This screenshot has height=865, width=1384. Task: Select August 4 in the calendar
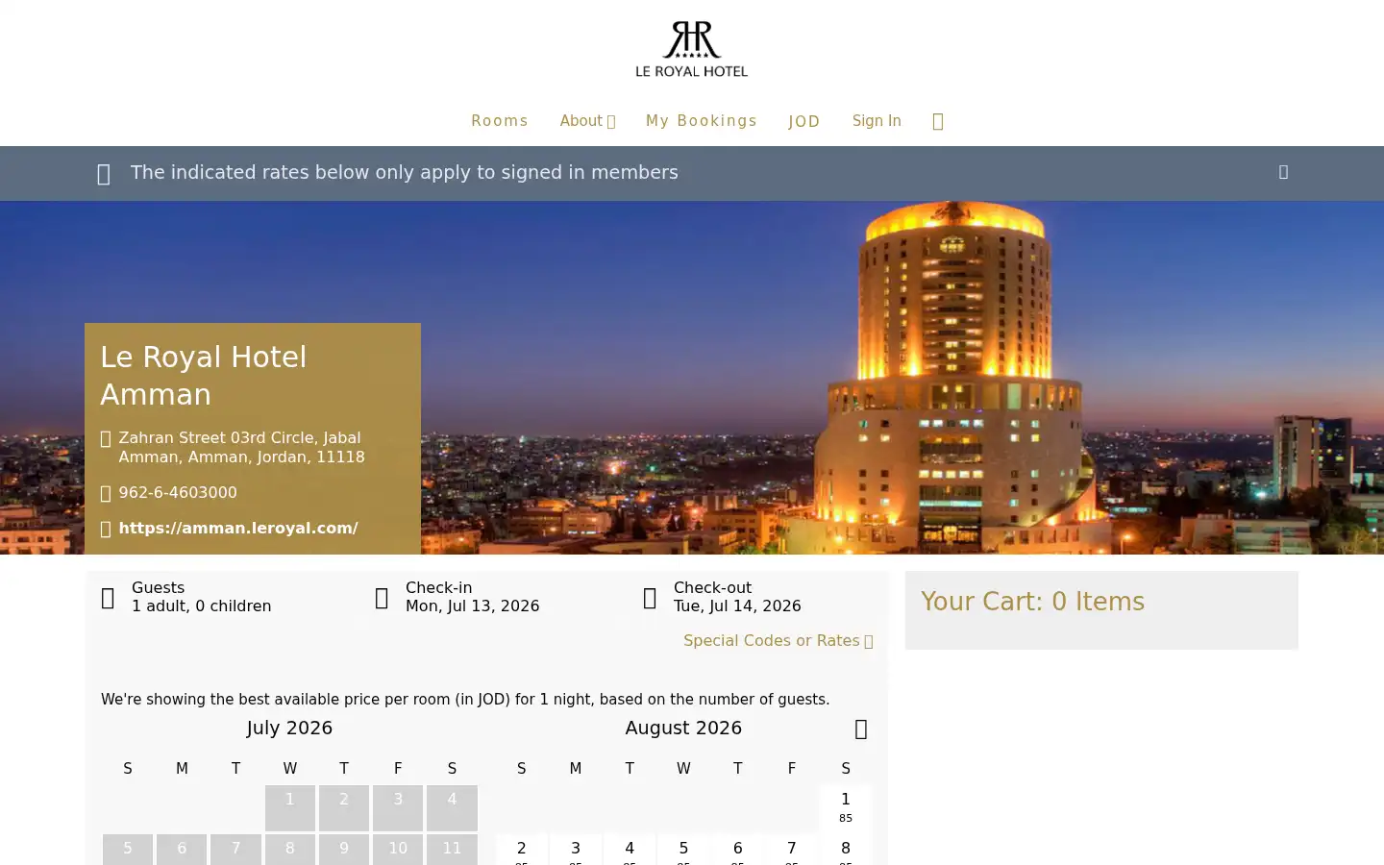click(630, 850)
